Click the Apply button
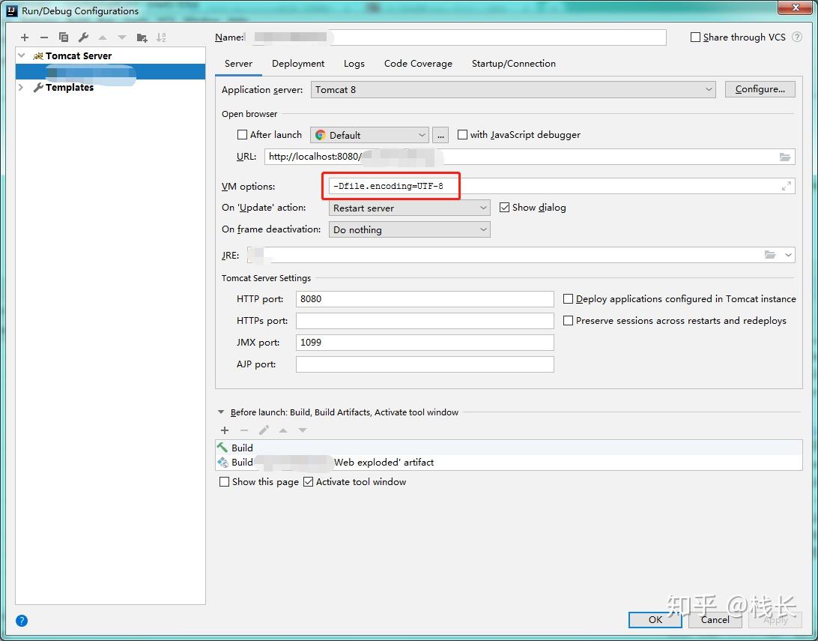818x641 pixels. click(x=775, y=619)
